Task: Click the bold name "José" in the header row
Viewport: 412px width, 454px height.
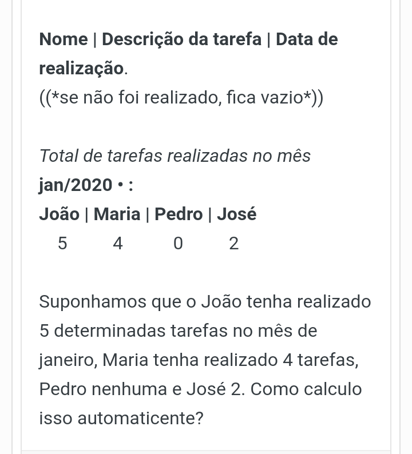Action: 237,214
